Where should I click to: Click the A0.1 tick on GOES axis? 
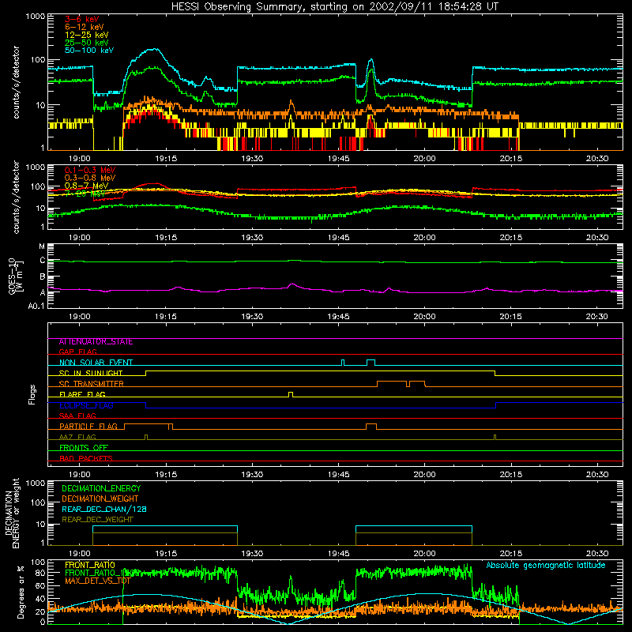(x=36, y=306)
